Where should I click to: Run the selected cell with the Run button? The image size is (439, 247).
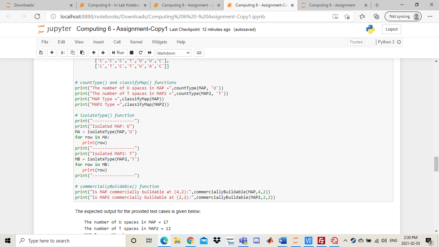pyautogui.click(x=119, y=52)
